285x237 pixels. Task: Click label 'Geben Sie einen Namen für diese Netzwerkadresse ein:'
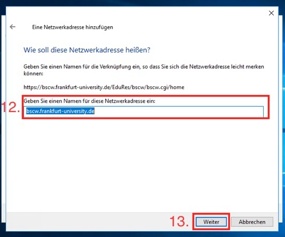tap(89, 101)
